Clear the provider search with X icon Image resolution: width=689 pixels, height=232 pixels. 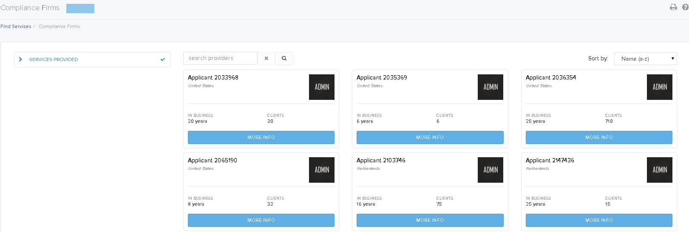(267, 58)
